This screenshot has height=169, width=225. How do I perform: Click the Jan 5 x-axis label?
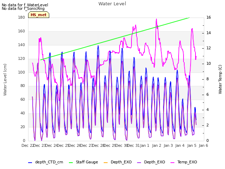pos(192,145)
